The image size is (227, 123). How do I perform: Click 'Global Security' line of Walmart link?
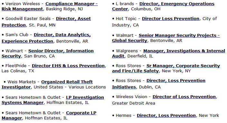(129, 41)
